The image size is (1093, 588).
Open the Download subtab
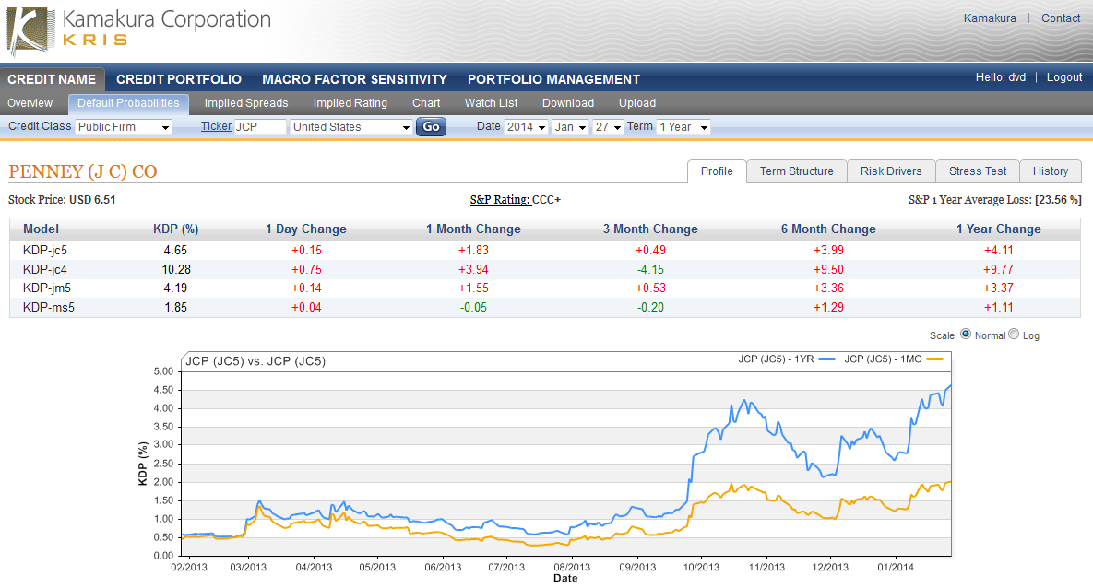(x=568, y=103)
